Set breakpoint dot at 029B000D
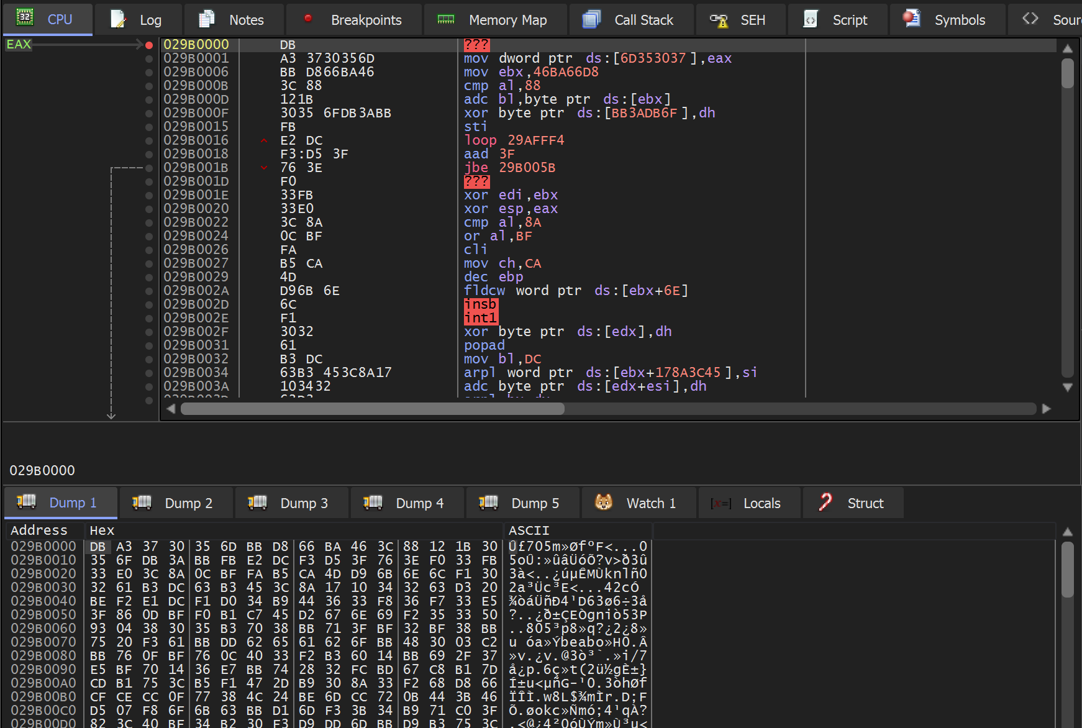 tap(149, 99)
